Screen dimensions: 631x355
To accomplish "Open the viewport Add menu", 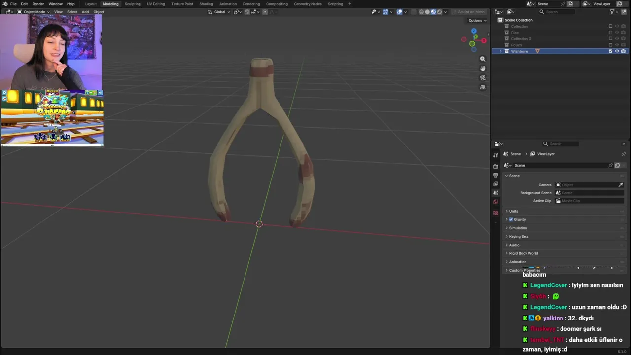I will (x=85, y=12).
